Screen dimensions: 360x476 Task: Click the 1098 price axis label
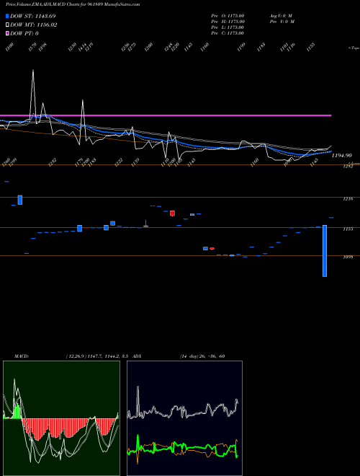point(347,257)
